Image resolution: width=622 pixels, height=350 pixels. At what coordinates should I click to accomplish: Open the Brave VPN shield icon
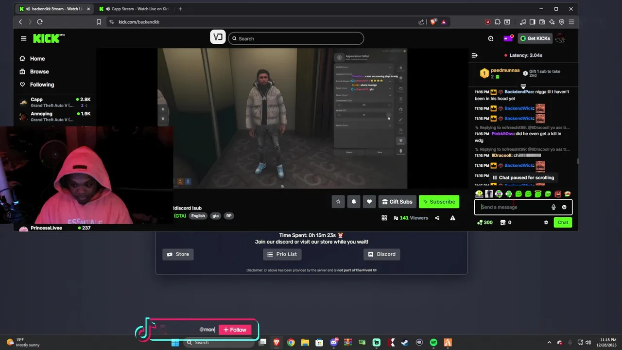coord(562,22)
